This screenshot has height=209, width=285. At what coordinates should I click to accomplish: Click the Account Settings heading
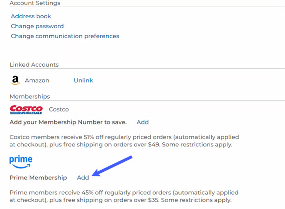point(35,3)
